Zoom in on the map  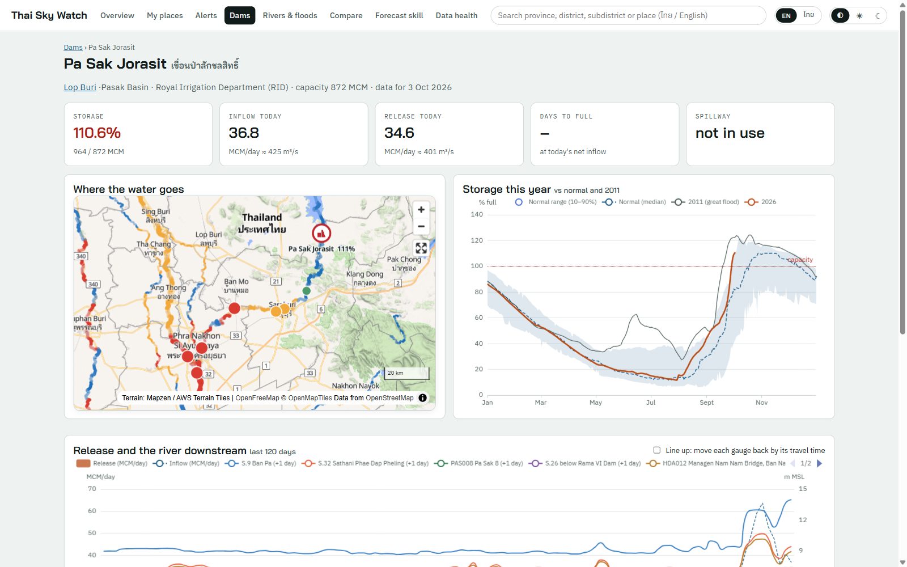421,210
